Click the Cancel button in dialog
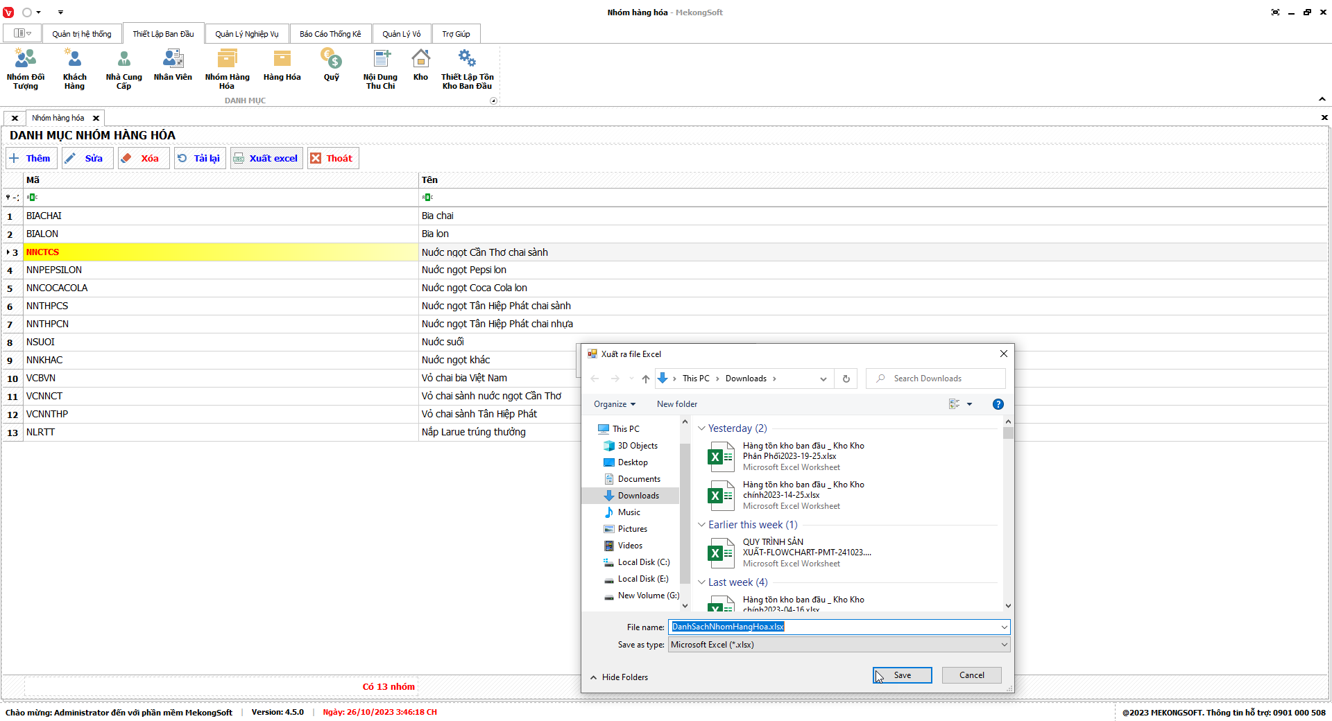1332x721 pixels. (971, 675)
